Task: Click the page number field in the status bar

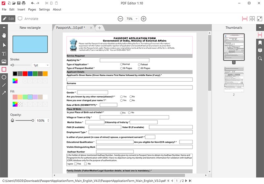Action: click(x=177, y=181)
